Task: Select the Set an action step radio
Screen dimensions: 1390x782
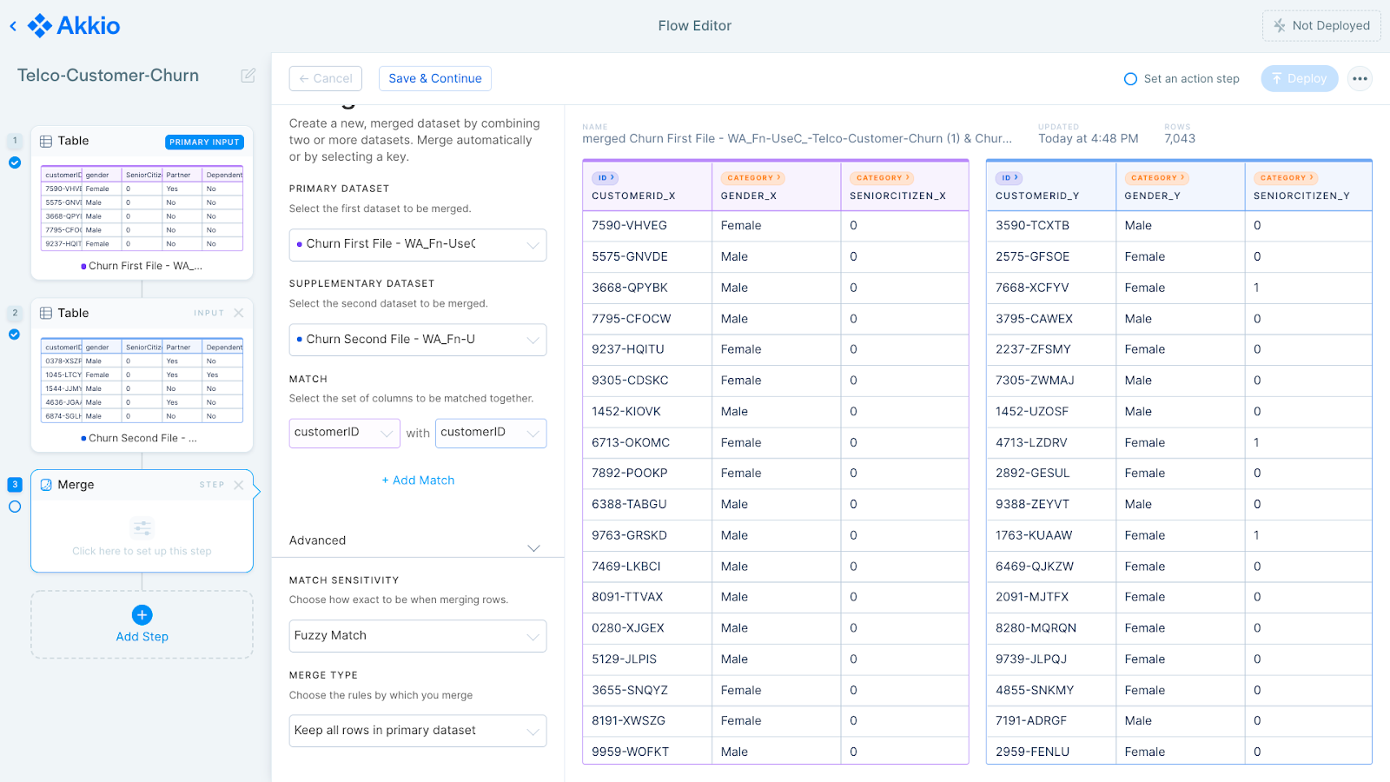Action: point(1130,78)
